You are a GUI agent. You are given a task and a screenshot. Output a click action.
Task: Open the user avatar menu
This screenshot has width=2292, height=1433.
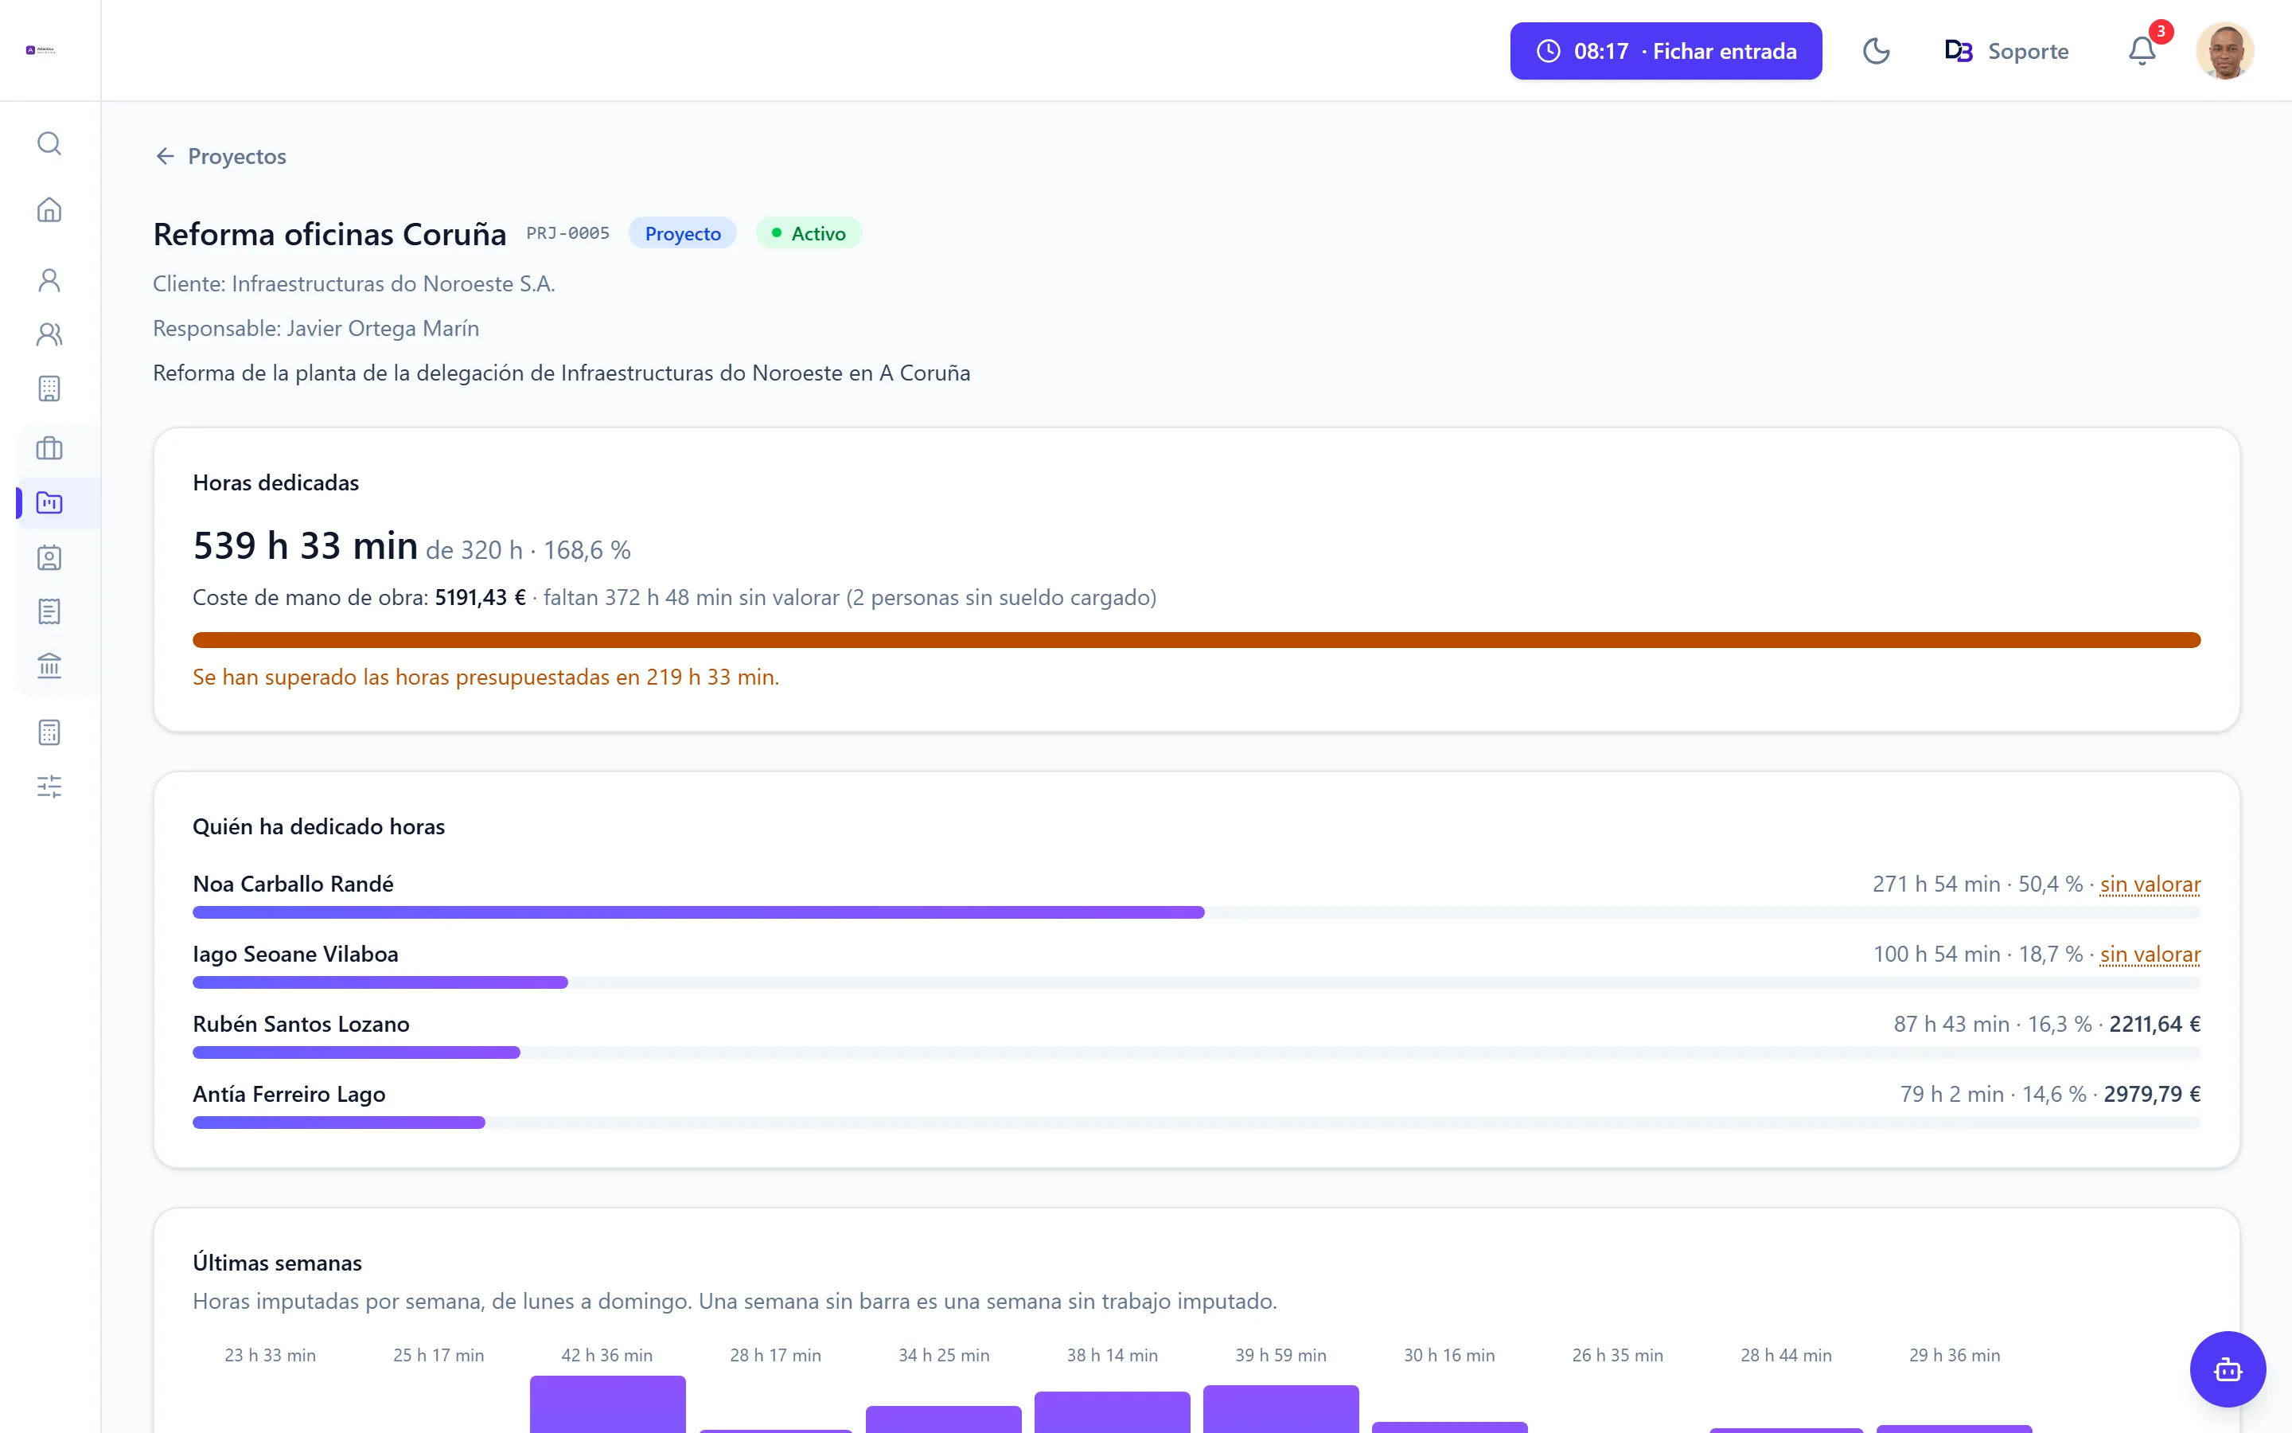[2225, 51]
